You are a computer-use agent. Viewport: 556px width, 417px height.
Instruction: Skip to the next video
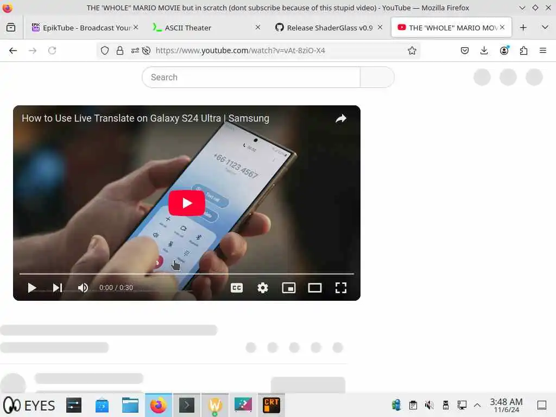(x=58, y=288)
